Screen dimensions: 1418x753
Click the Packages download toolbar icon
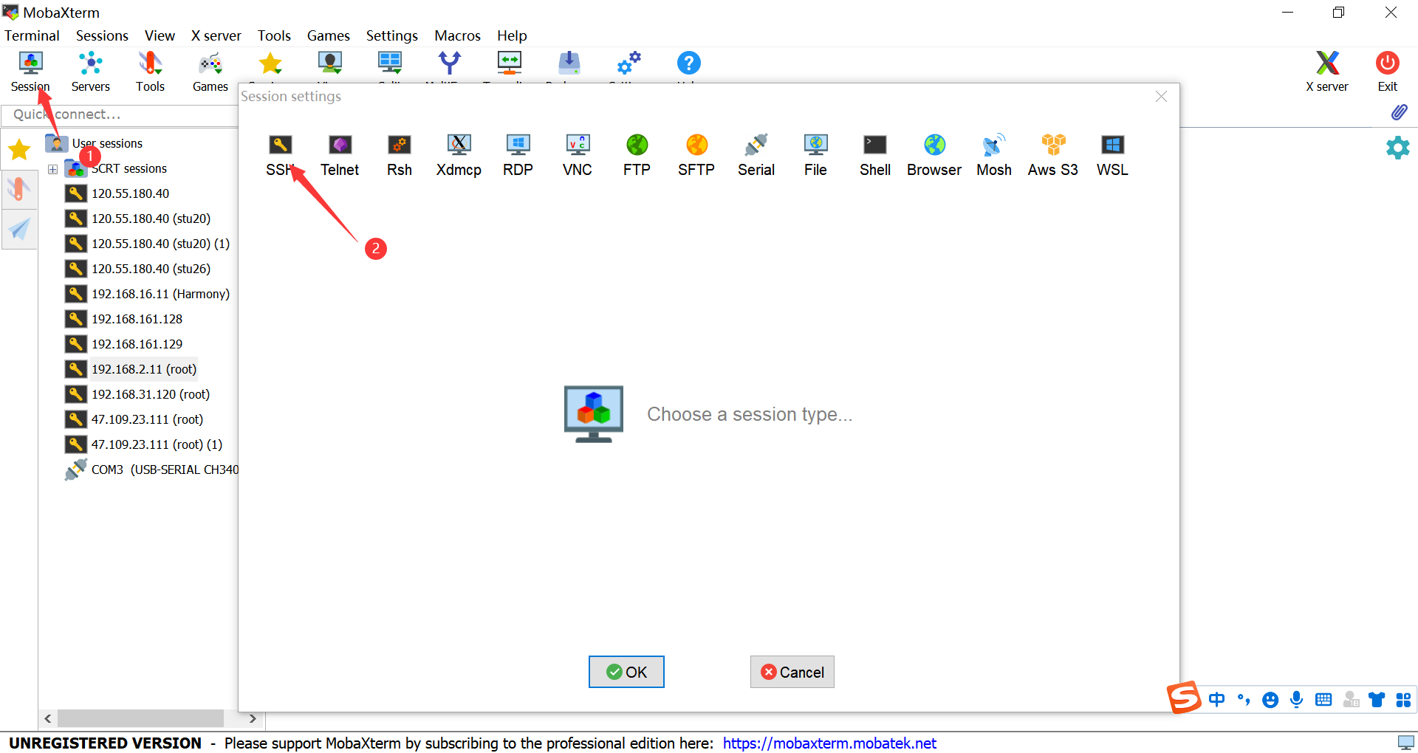[569, 64]
